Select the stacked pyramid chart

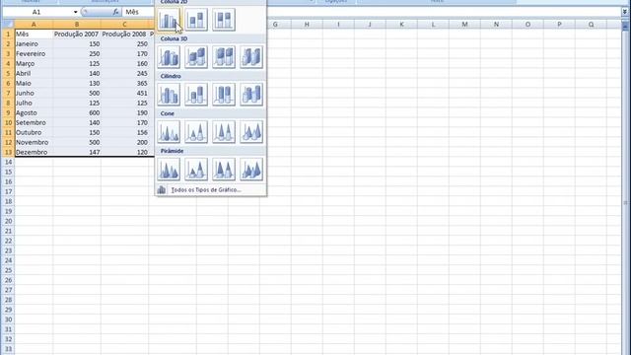[x=196, y=169]
